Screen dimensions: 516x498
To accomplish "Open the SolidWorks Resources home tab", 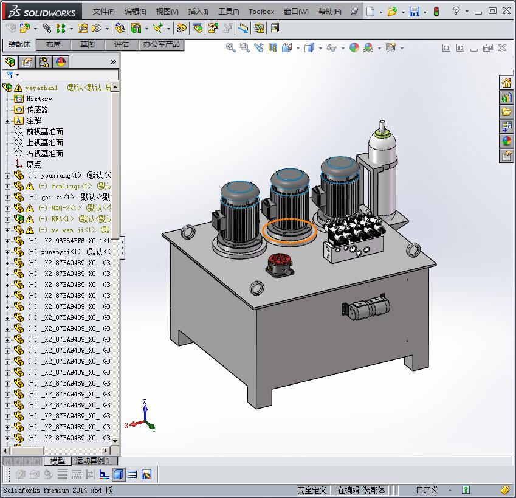I will tap(506, 83).
